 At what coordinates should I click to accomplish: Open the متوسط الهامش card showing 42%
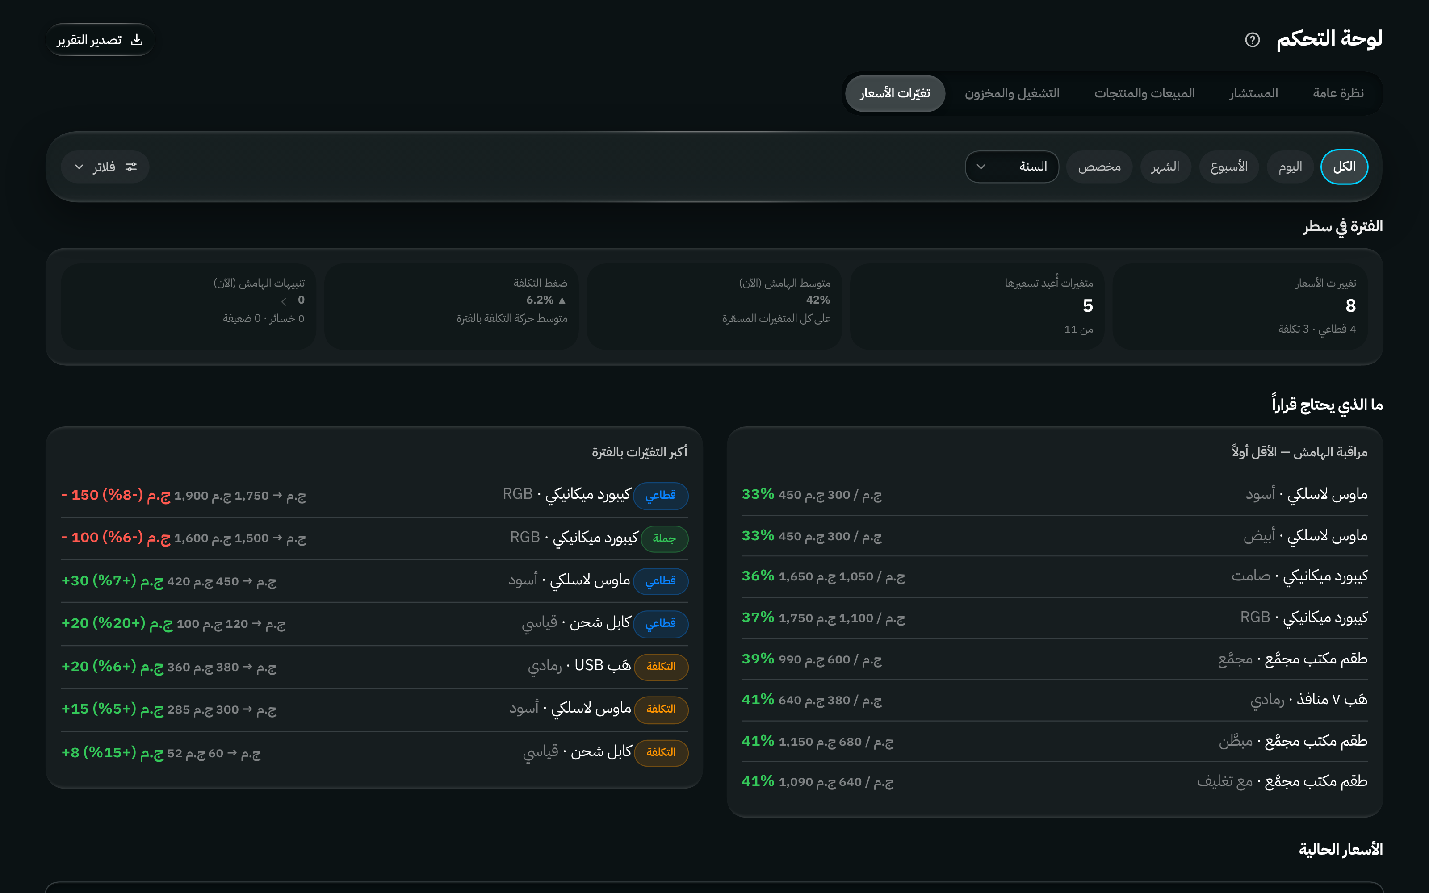(x=714, y=306)
